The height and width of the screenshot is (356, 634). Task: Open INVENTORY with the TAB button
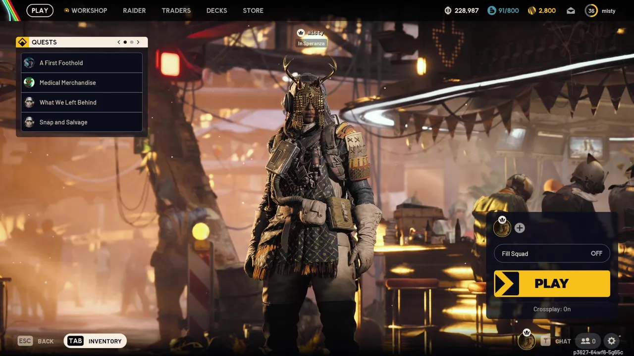(95, 341)
